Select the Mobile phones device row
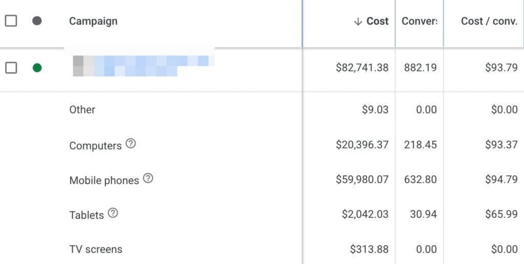524x264 pixels. pyautogui.click(x=262, y=180)
